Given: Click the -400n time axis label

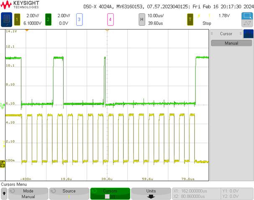Looking at the screenshot, I should point(26,179).
